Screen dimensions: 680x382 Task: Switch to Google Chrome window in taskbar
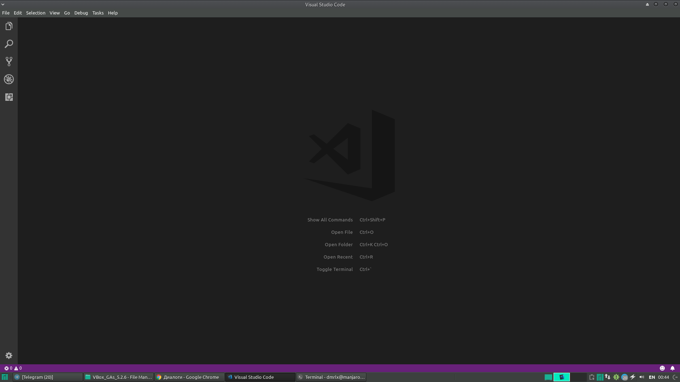(189, 377)
